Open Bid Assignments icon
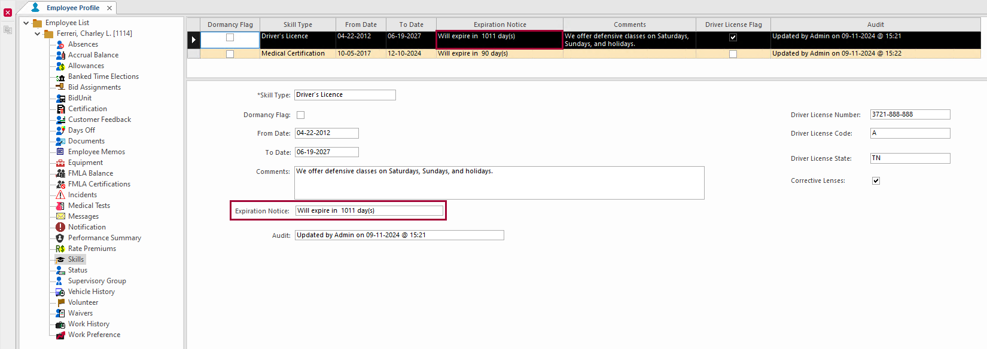Image resolution: width=987 pixels, height=349 pixels. (60, 87)
